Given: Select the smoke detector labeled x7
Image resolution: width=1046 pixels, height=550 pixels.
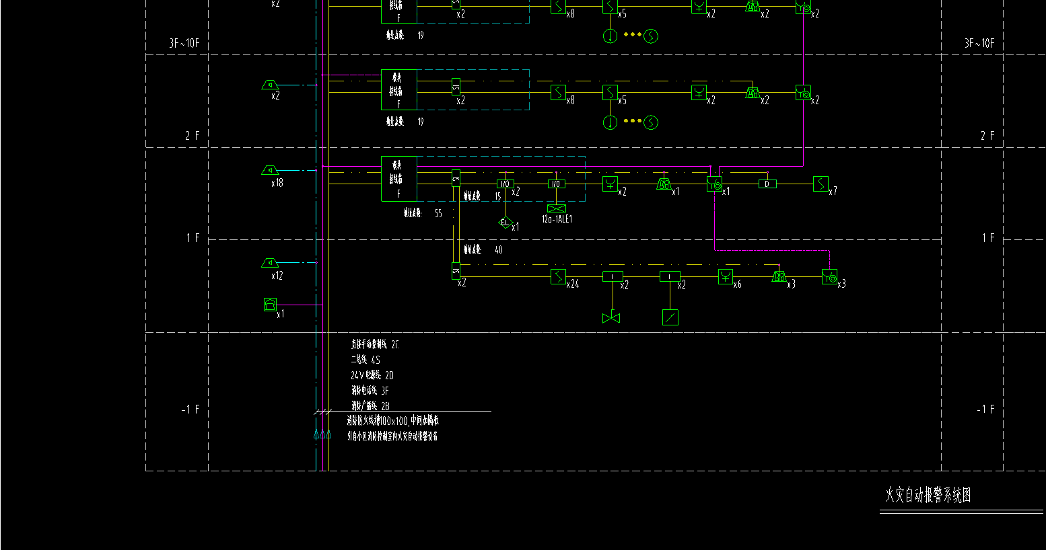Looking at the screenshot, I should pos(821,184).
